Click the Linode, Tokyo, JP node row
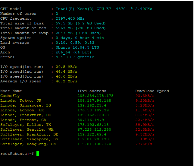 coord(21,101)
